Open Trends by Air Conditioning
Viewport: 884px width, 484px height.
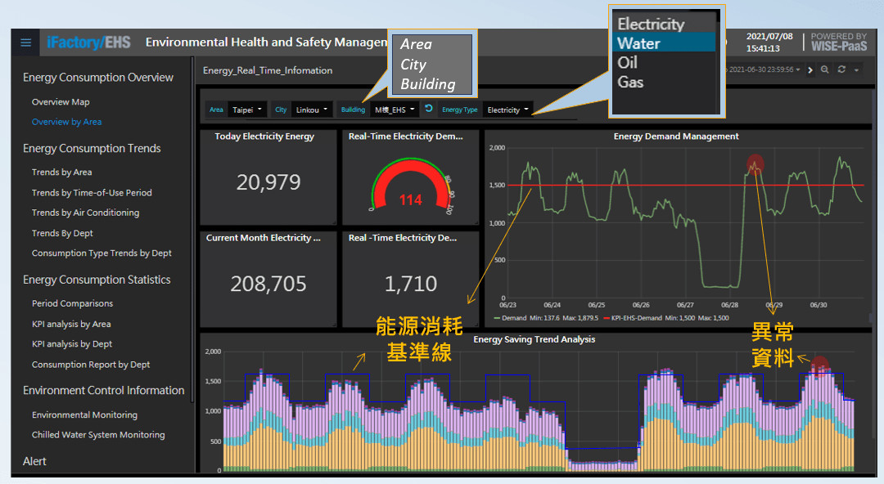pos(85,213)
